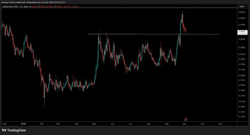Click the 2026 year label on time axis
The width and height of the screenshot is (250, 135).
[23, 124]
